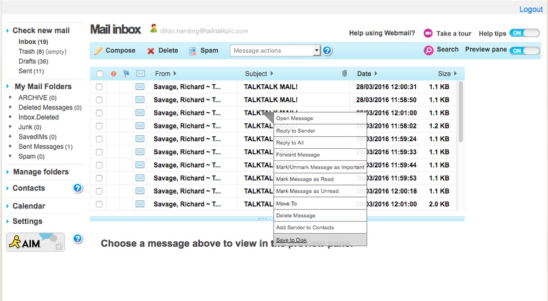Click envelope icon of 11:59:33 message

click(140, 152)
